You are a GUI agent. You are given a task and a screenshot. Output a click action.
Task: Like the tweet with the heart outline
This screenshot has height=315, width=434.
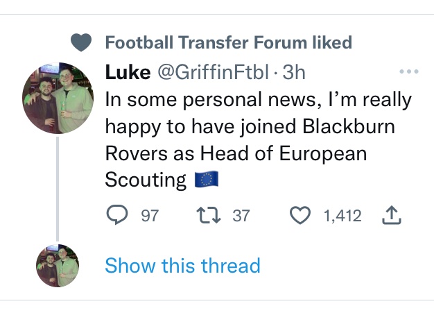[301, 216]
